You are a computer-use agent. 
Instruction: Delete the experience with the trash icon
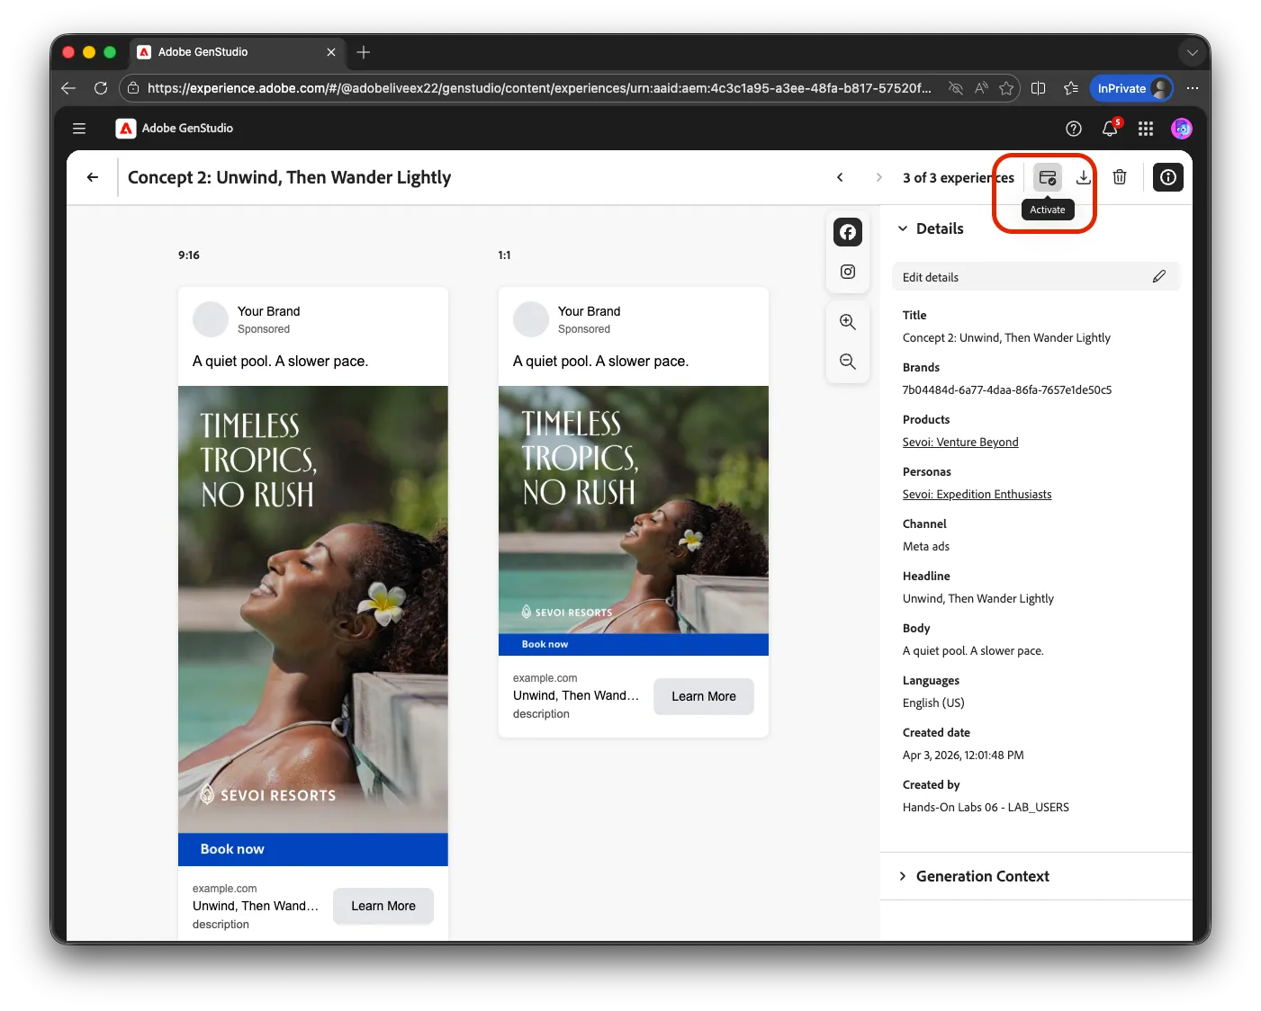point(1120,177)
